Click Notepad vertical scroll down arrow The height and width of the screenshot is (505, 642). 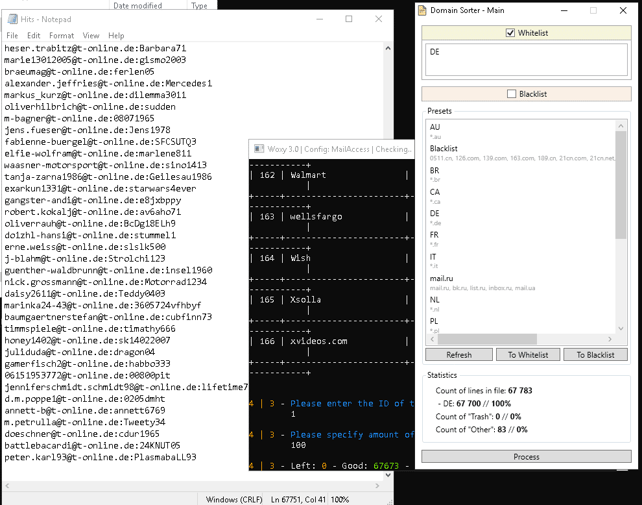tap(388, 474)
